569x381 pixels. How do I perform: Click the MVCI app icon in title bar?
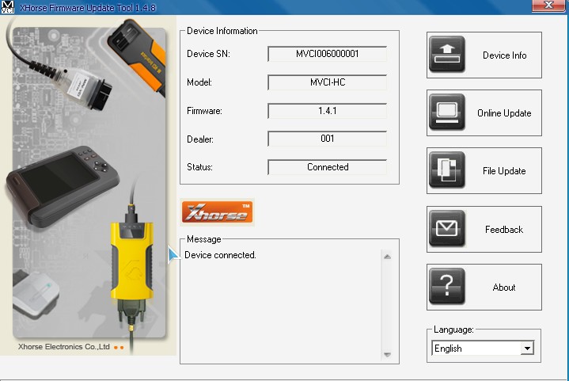click(x=7, y=7)
